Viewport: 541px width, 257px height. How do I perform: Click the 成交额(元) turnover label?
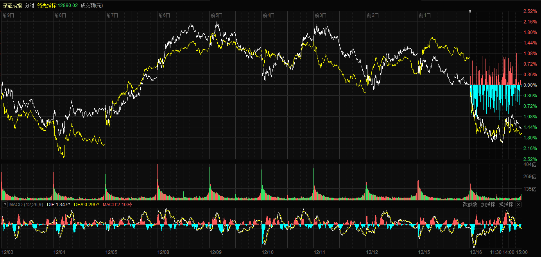(x=92, y=5)
